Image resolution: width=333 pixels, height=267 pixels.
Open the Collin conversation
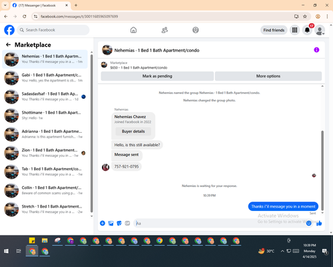(x=45, y=190)
